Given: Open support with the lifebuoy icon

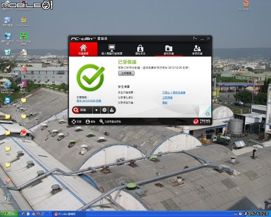Looking at the screenshot, I should point(77,122).
